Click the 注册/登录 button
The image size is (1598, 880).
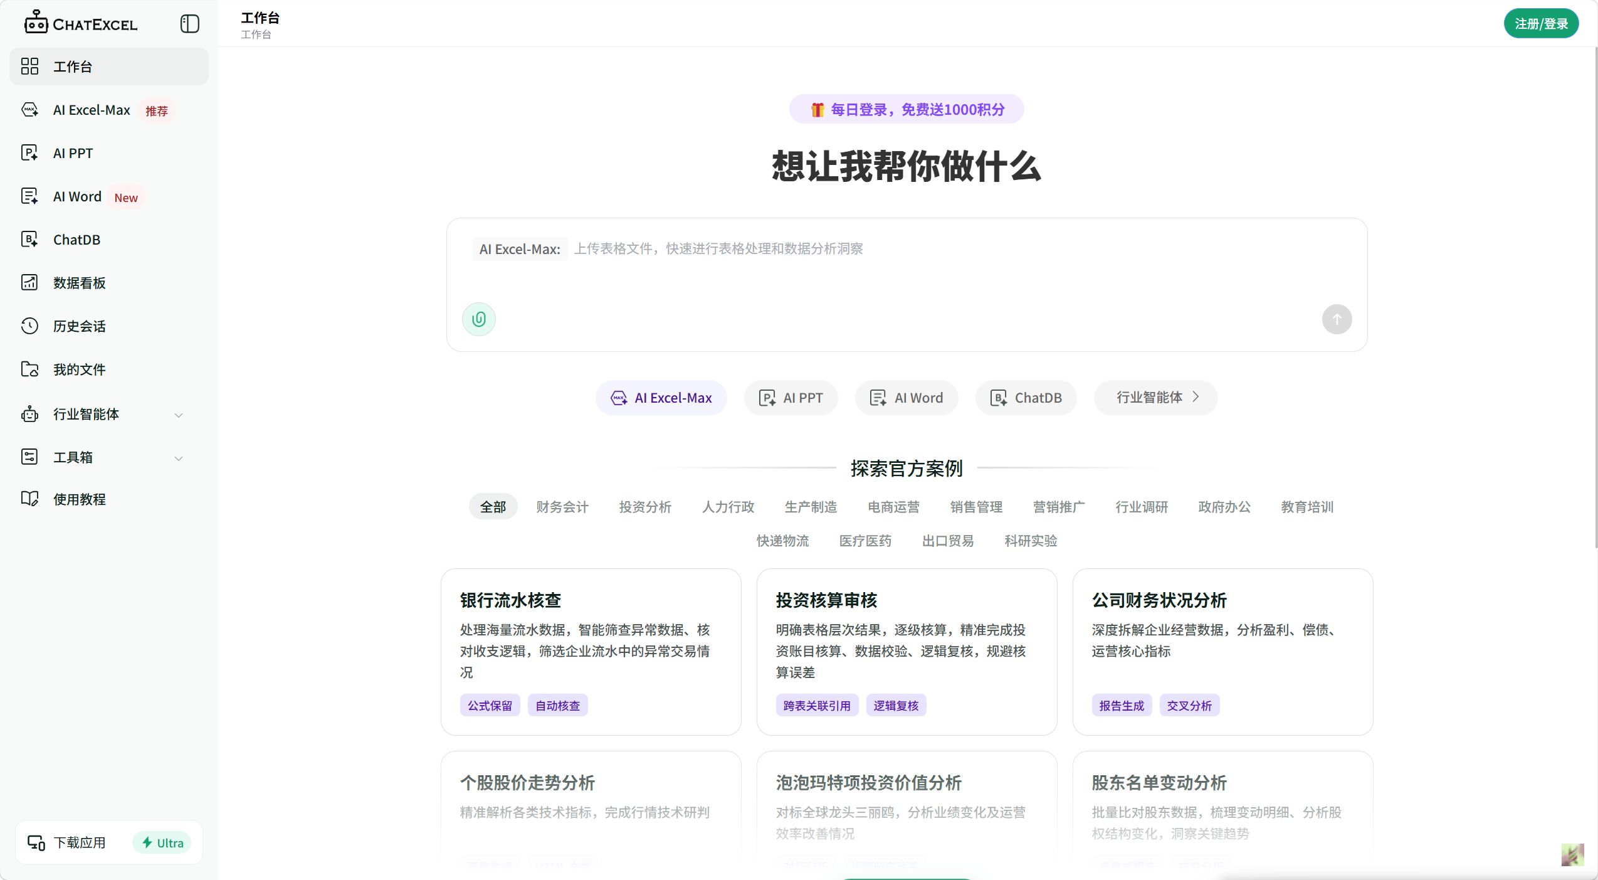coord(1541,24)
